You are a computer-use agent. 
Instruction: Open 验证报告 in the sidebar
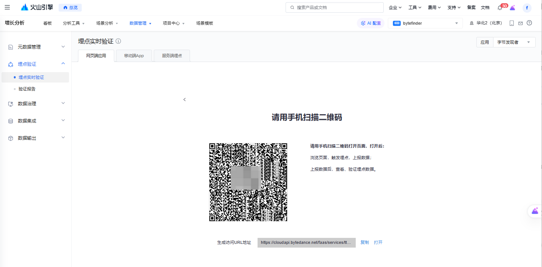click(x=35, y=89)
